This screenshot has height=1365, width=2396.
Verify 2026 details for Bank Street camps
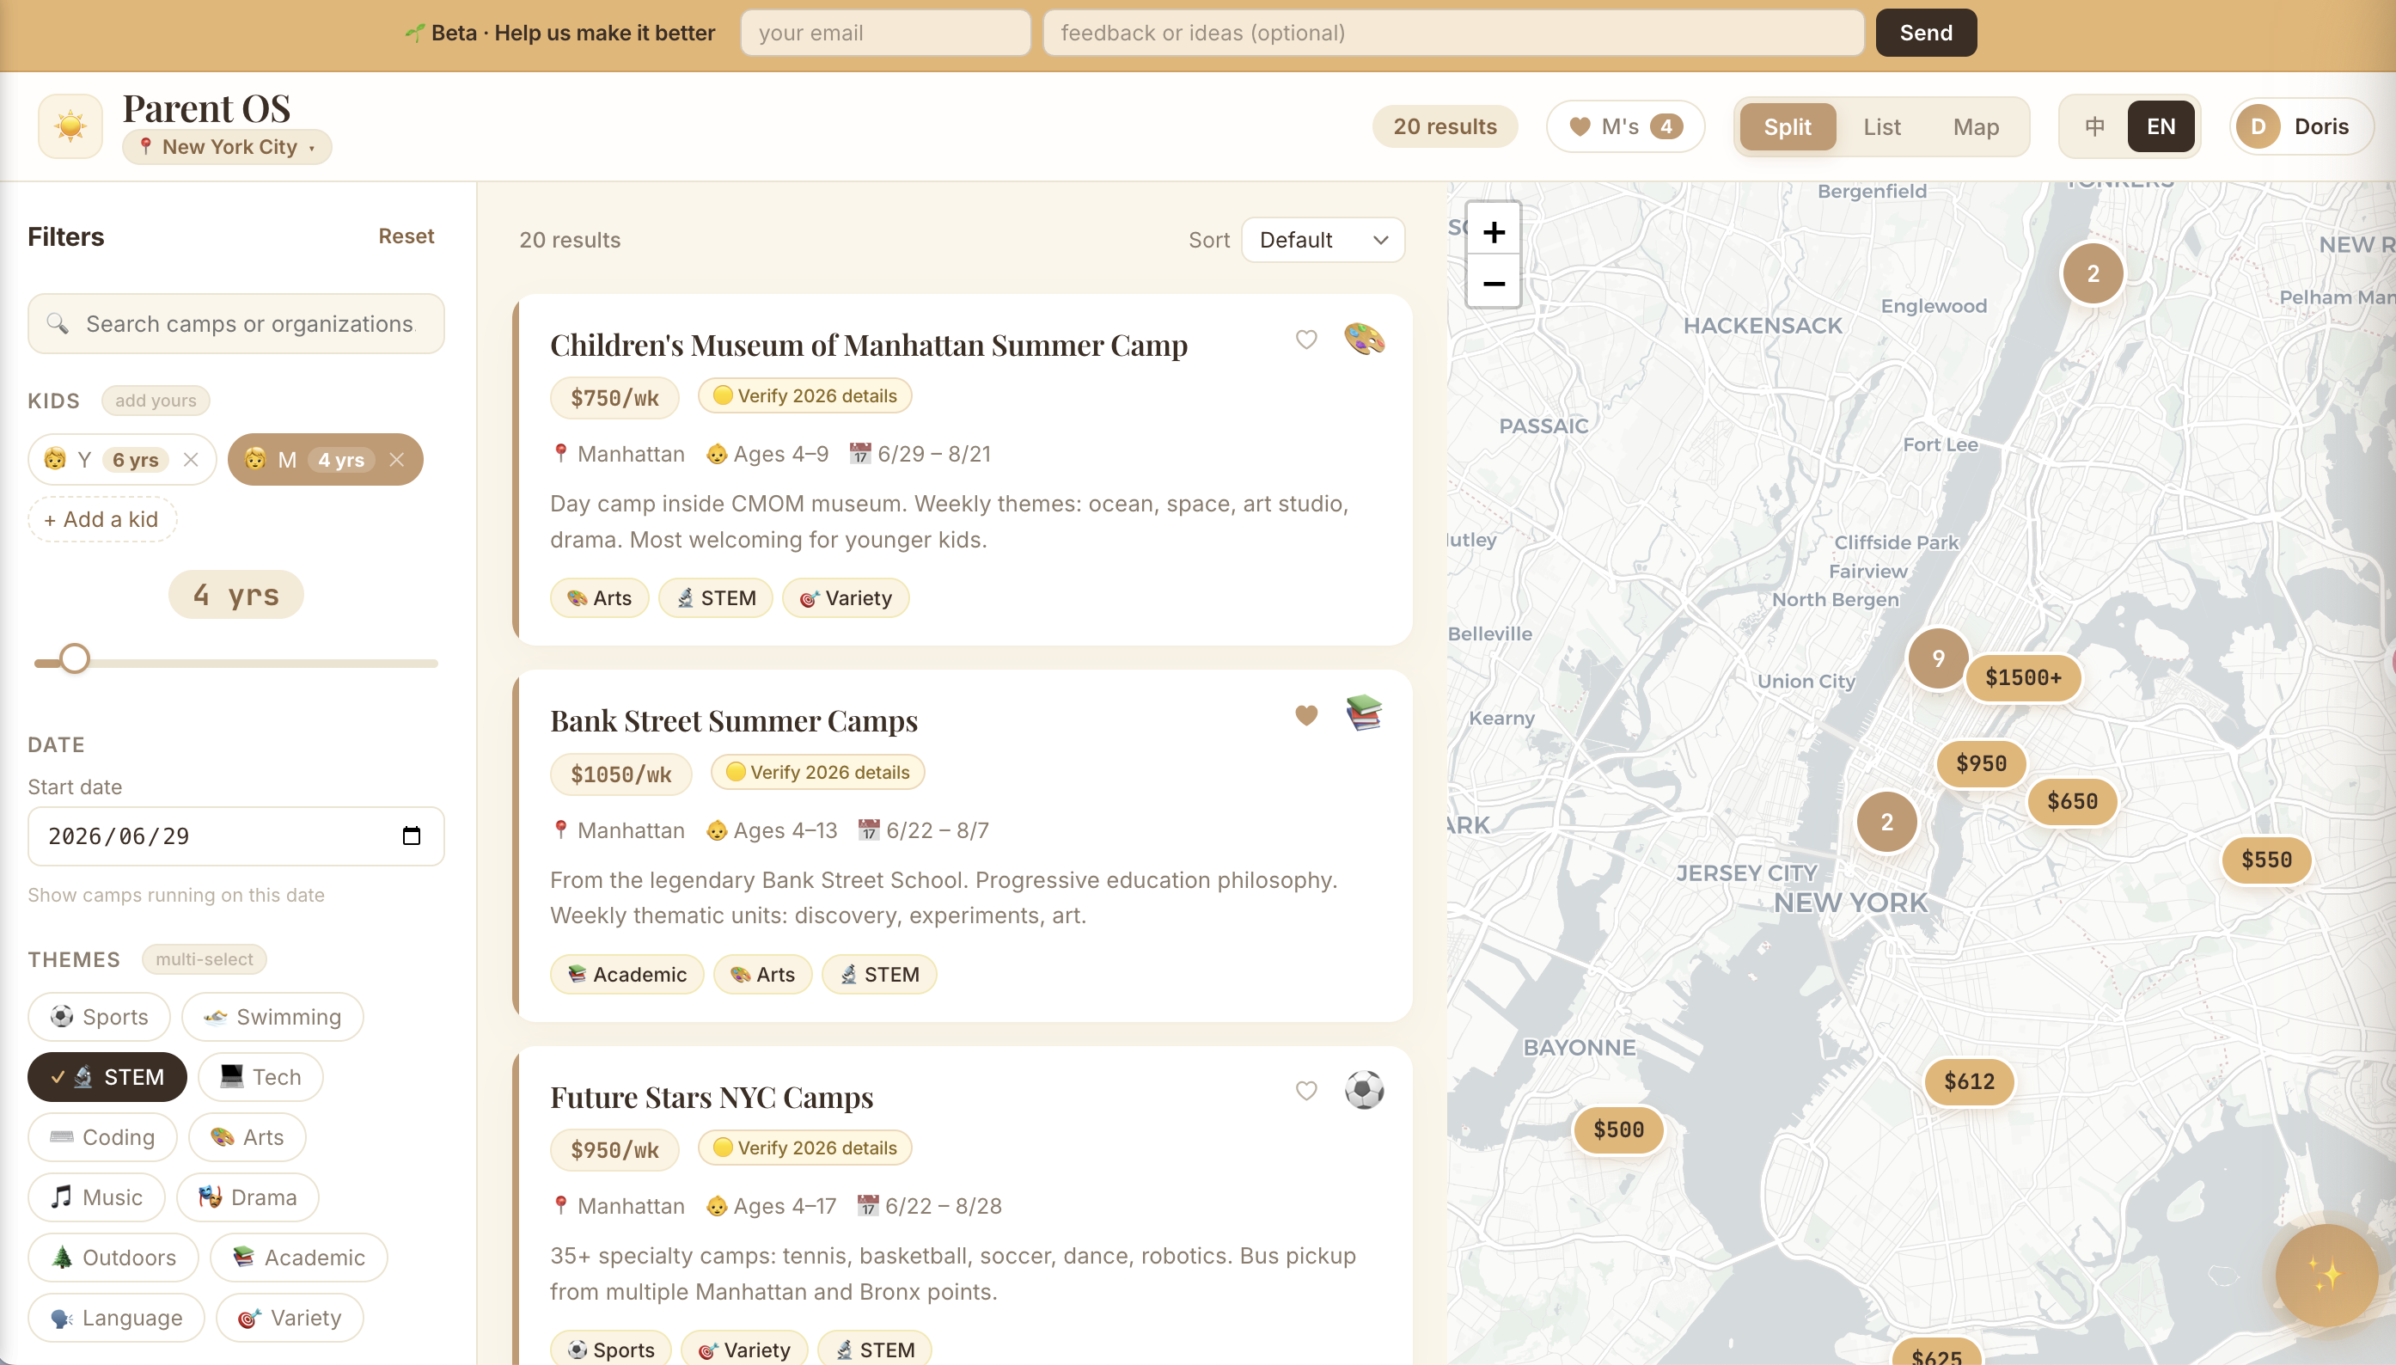[x=817, y=772]
